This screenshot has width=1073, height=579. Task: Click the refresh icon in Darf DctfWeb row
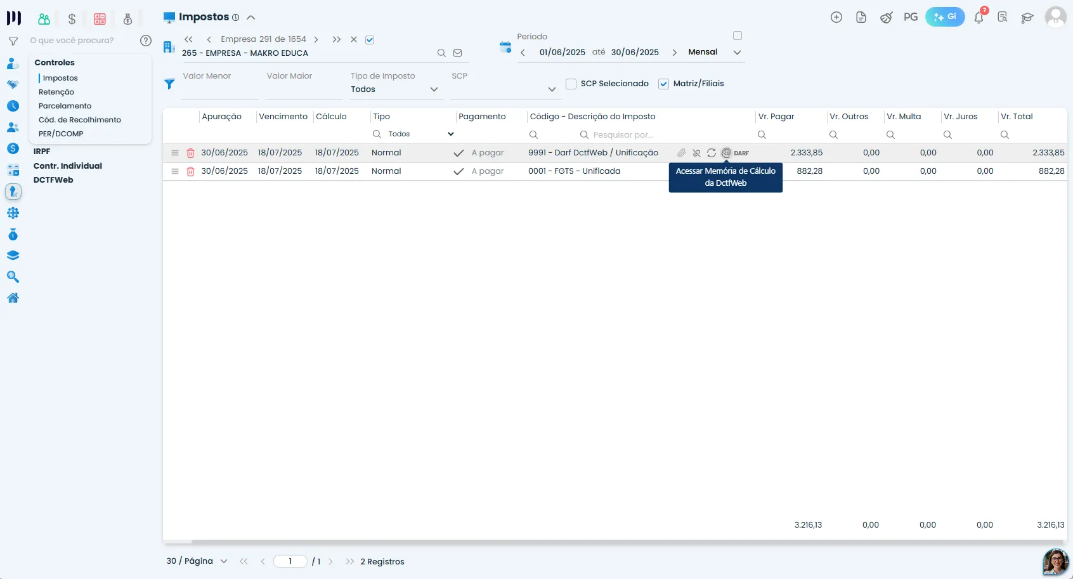point(712,153)
